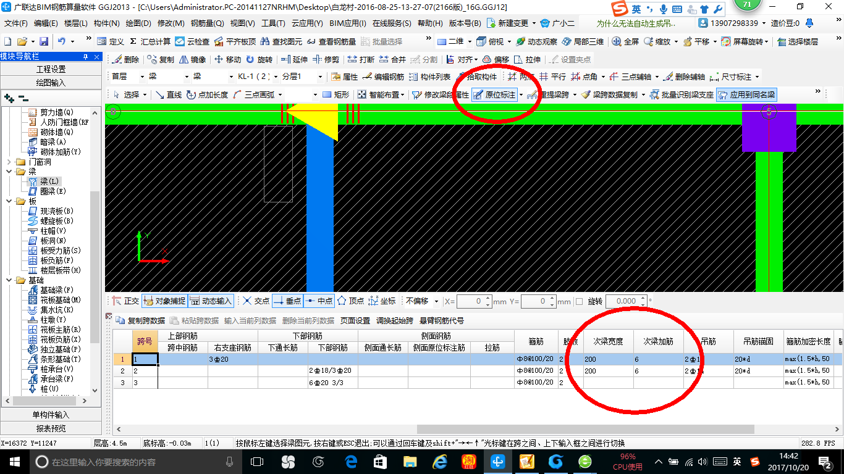844x474 pixels.
Task: Expand the 门窗洞 tree folder
Action: 9,162
